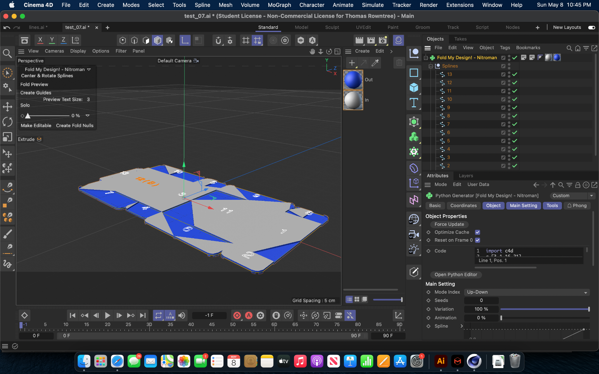The width and height of the screenshot is (599, 374).
Task: Toggle enable checkmark for Fold My Design object
Action: click(x=515, y=58)
